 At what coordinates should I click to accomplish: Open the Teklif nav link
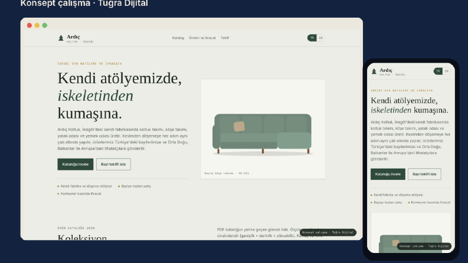click(225, 38)
